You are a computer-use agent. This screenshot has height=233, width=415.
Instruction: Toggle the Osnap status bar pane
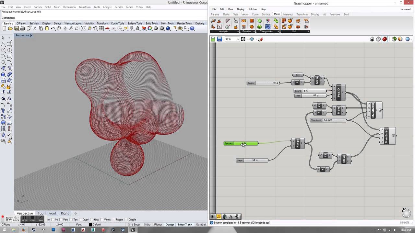point(170,225)
